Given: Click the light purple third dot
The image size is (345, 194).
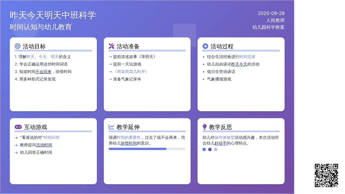Looking at the screenshot, I should 215,149.
